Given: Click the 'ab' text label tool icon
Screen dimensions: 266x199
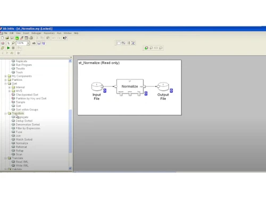Looking at the screenshot, I should point(34,43).
